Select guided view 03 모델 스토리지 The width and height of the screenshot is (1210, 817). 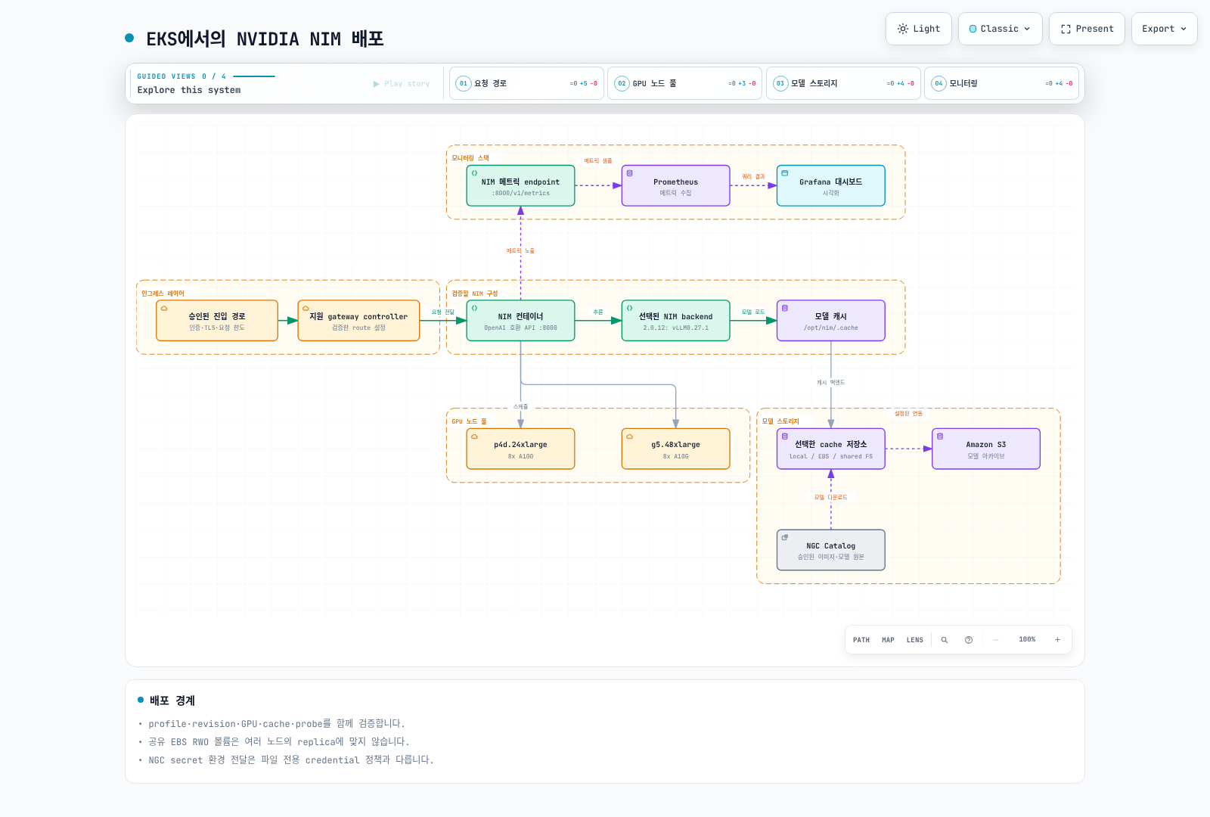(843, 83)
